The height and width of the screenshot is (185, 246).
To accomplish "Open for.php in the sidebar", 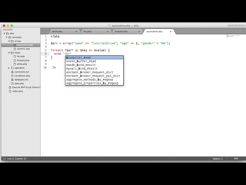I will click(x=21, y=56).
